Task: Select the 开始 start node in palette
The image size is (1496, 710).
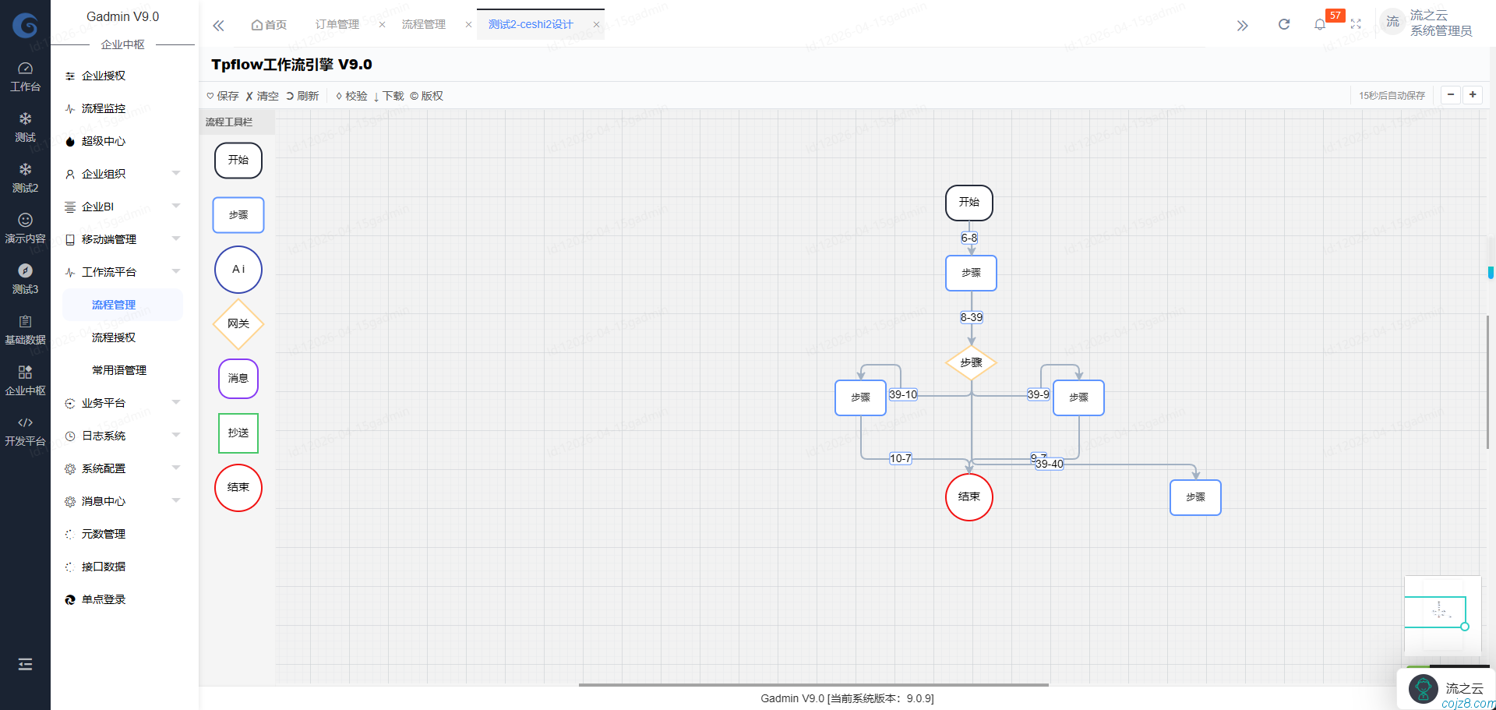Action: 238,161
